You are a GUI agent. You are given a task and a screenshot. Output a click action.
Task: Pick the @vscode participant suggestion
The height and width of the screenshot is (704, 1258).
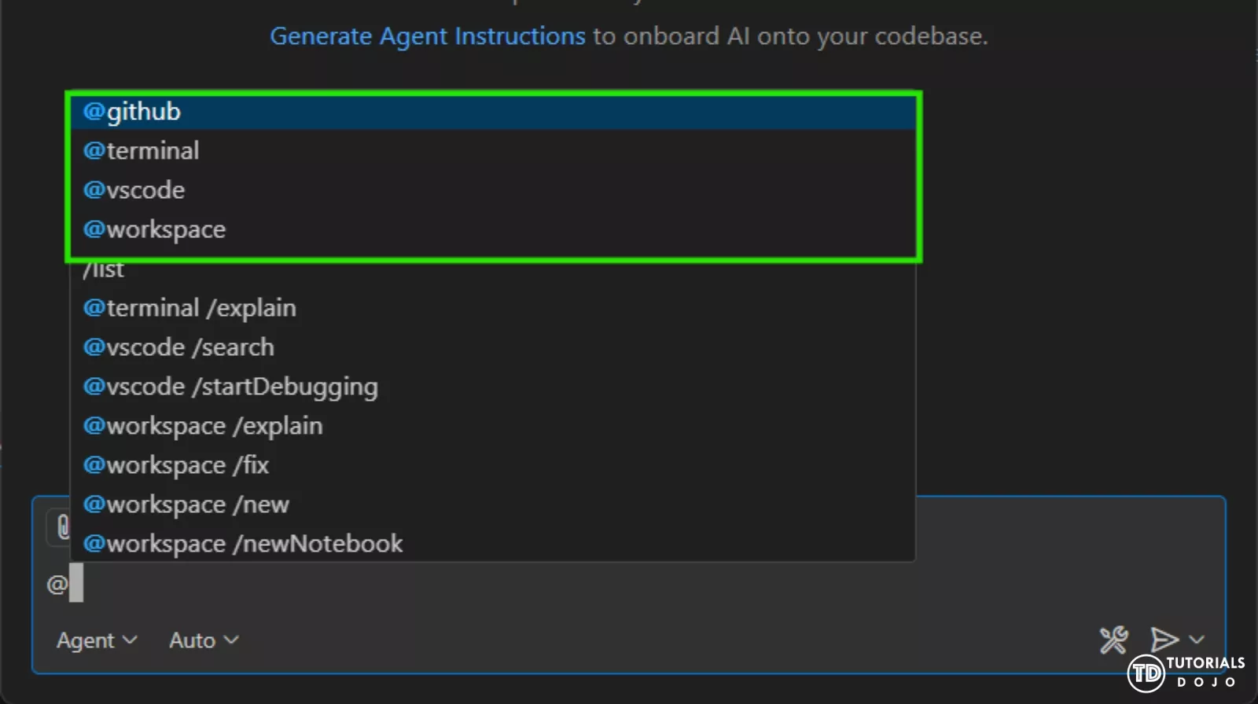point(134,190)
